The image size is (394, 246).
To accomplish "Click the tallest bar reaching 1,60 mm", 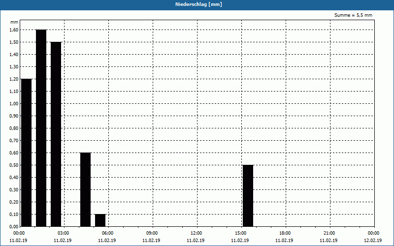I will pos(41,128).
